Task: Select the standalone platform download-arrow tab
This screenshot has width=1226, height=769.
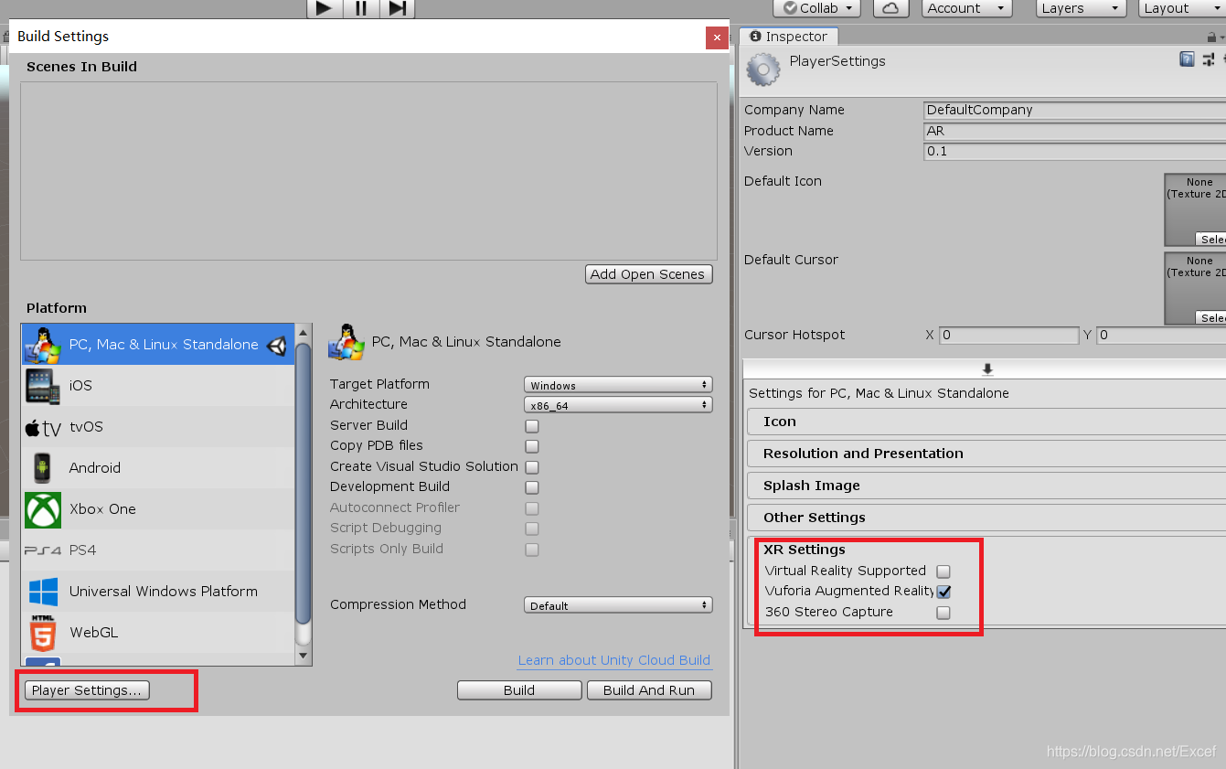Action: (x=987, y=368)
